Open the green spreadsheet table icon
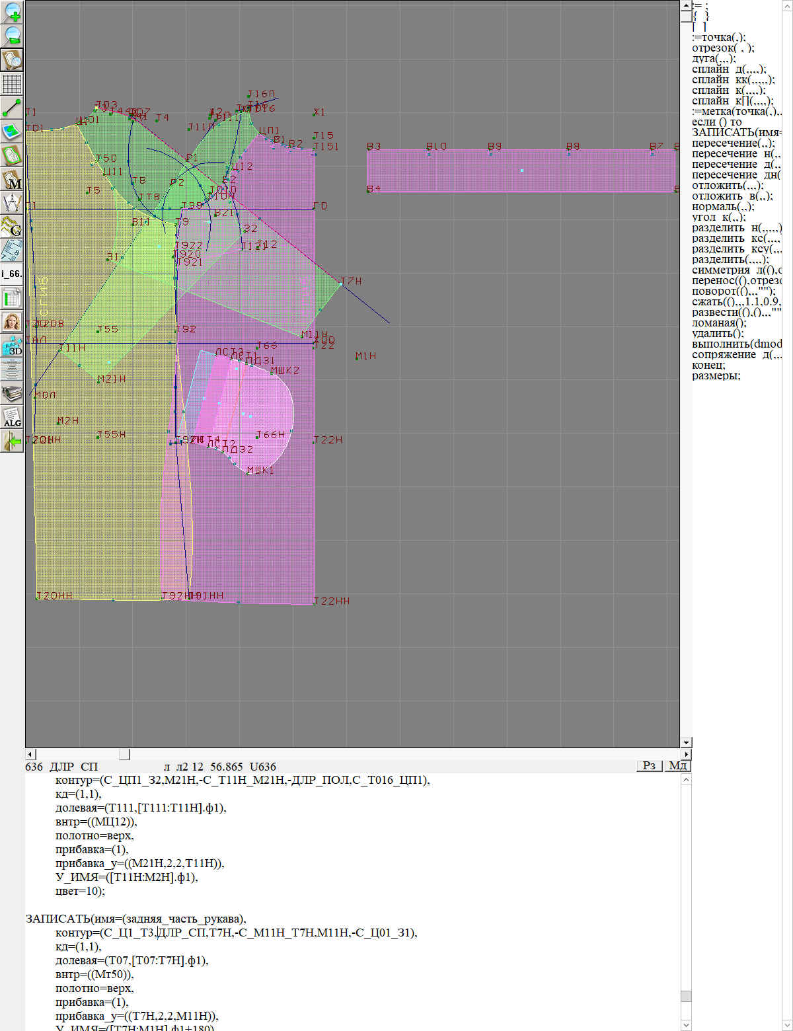 tap(13, 297)
